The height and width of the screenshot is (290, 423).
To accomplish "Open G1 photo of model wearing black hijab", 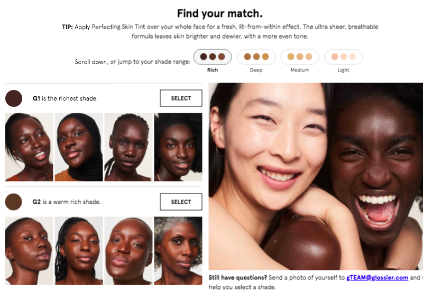I will point(79,147).
